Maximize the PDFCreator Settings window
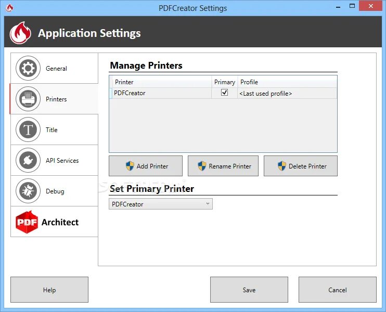 click(352, 6)
